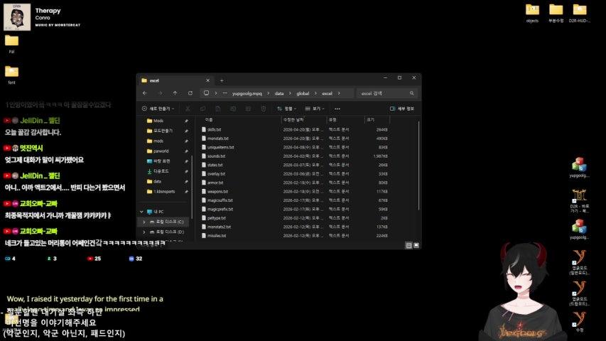Click the back navigation arrow
This screenshot has height=341, width=606.
[x=145, y=93]
